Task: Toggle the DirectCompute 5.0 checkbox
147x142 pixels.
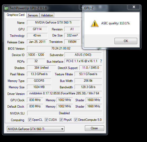Action: click(76, 120)
